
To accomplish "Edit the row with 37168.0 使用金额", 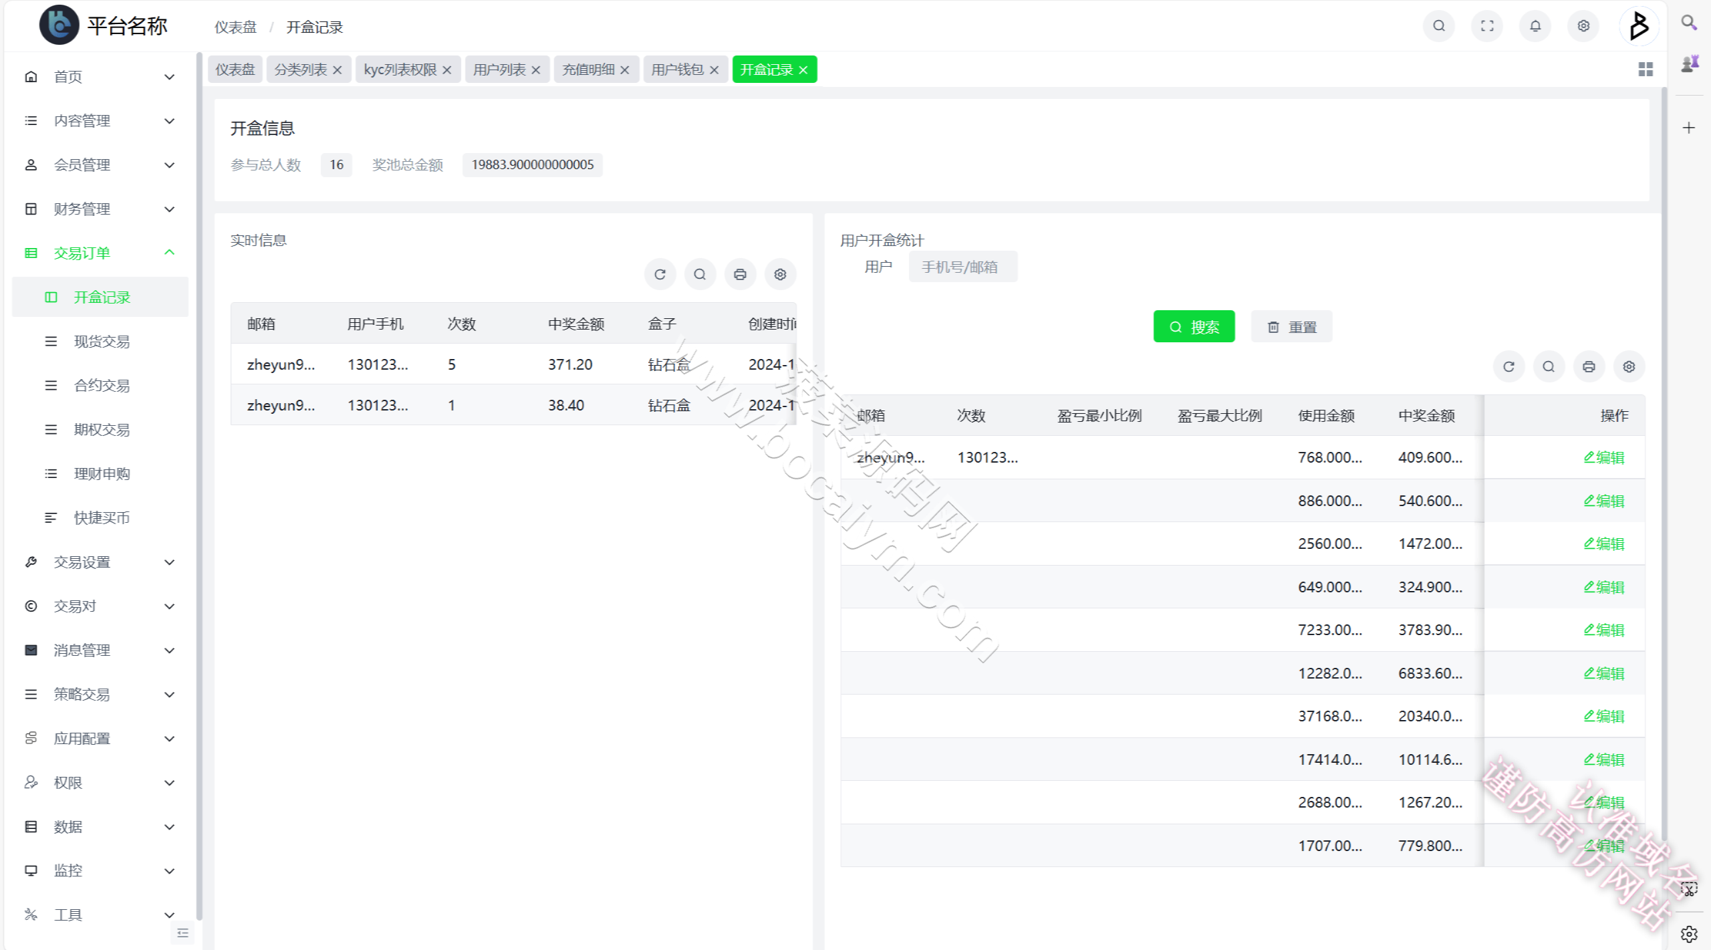I will coord(1604,717).
